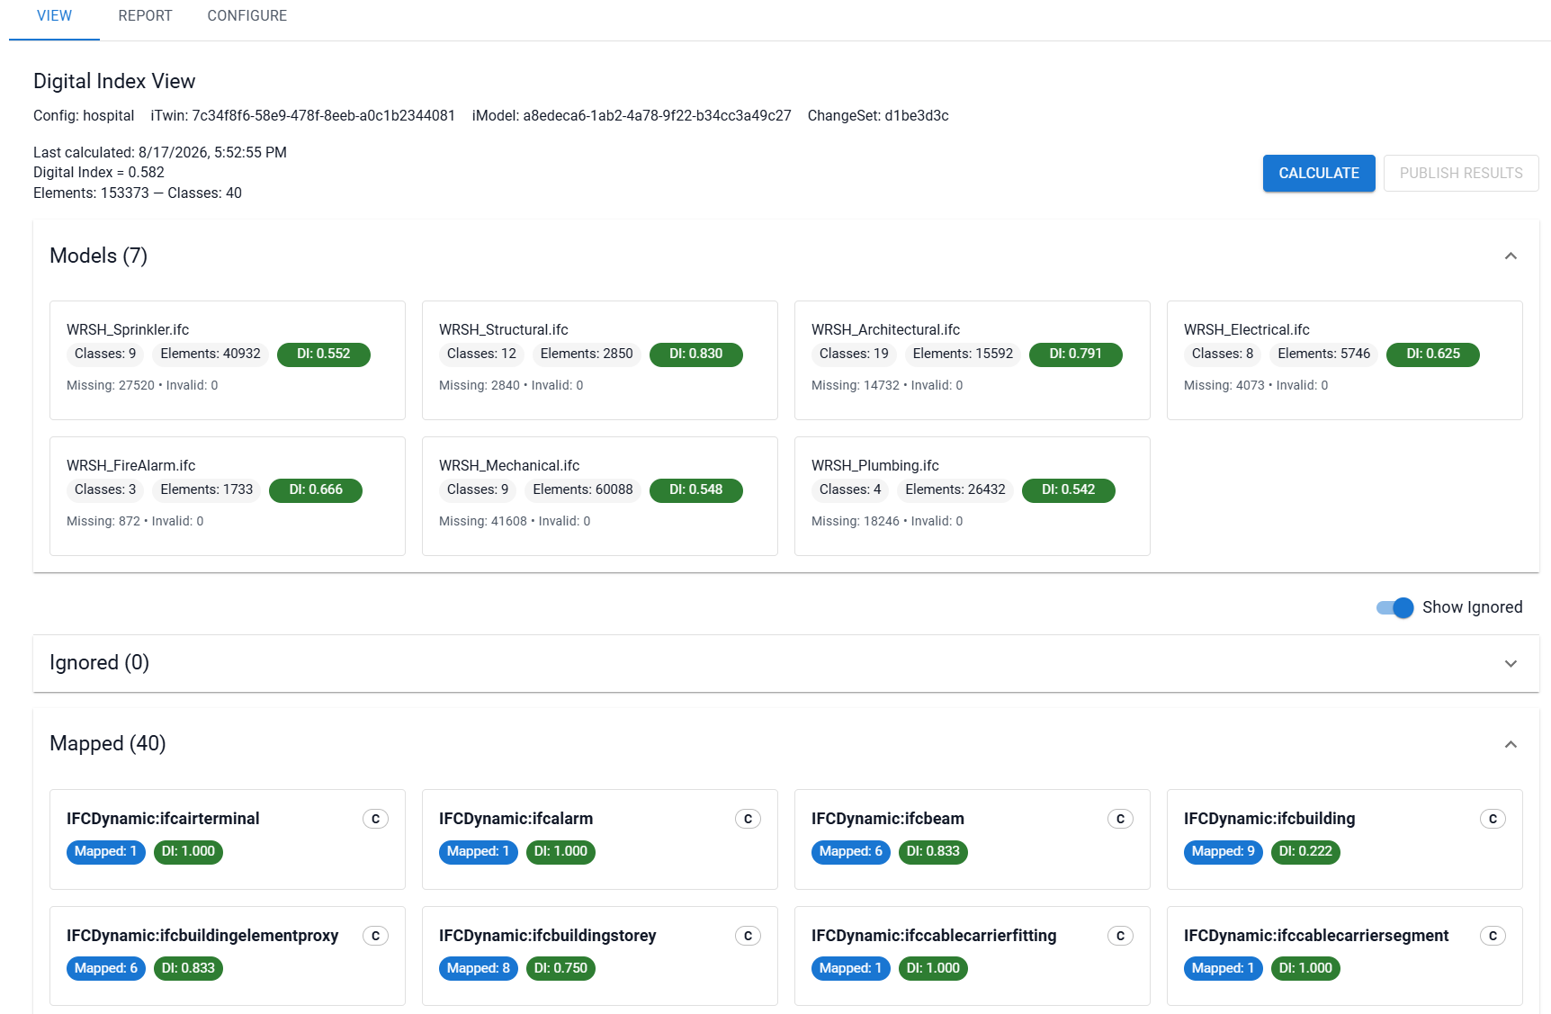Click the C icon on ifccablecarriersegment card
Image resolution: width=1551 pixels, height=1014 pixels.
[x=1493, y=936]
